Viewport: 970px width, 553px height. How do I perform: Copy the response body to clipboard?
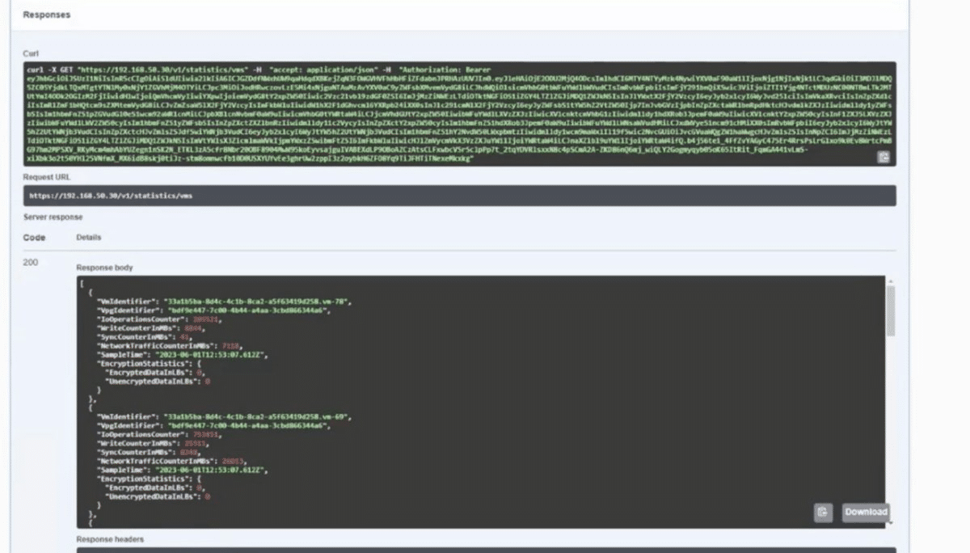(x=823, y=512)
